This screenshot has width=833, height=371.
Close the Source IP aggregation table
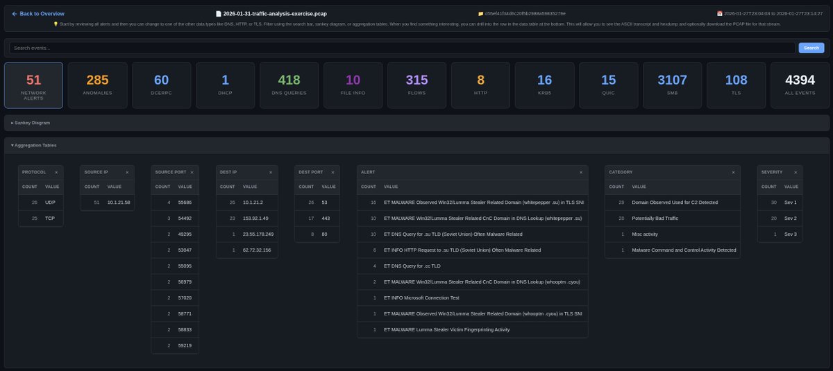127,172
